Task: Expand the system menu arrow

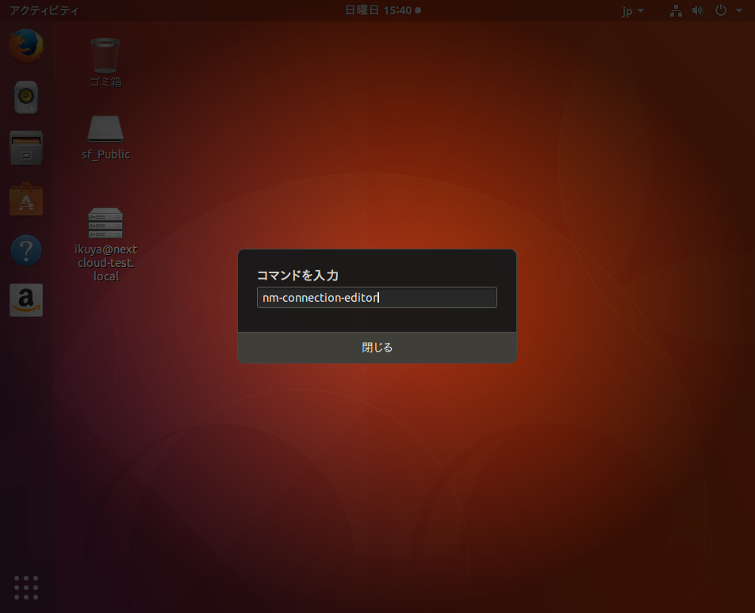Action: click(738, 10)
